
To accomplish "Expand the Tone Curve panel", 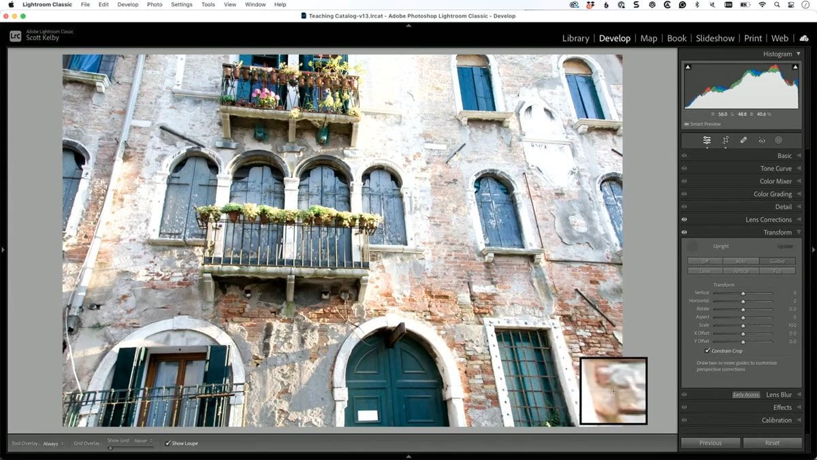I will [799, 169].
